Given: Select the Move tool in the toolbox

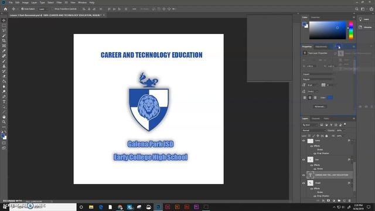Looking at the screenshot, I should coord(4,21).
